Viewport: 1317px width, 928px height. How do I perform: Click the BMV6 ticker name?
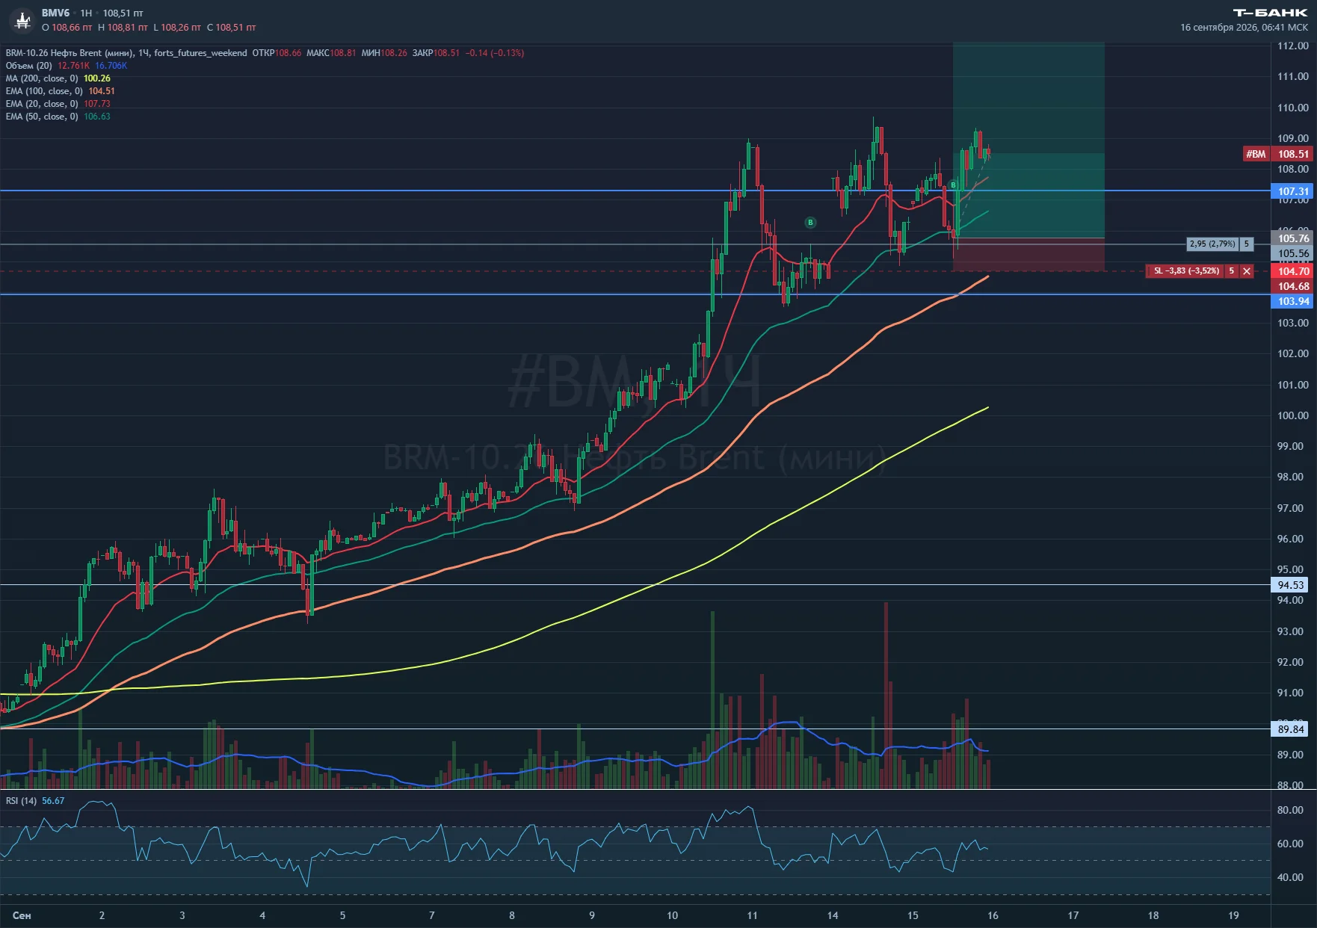[x=55, y=13]
